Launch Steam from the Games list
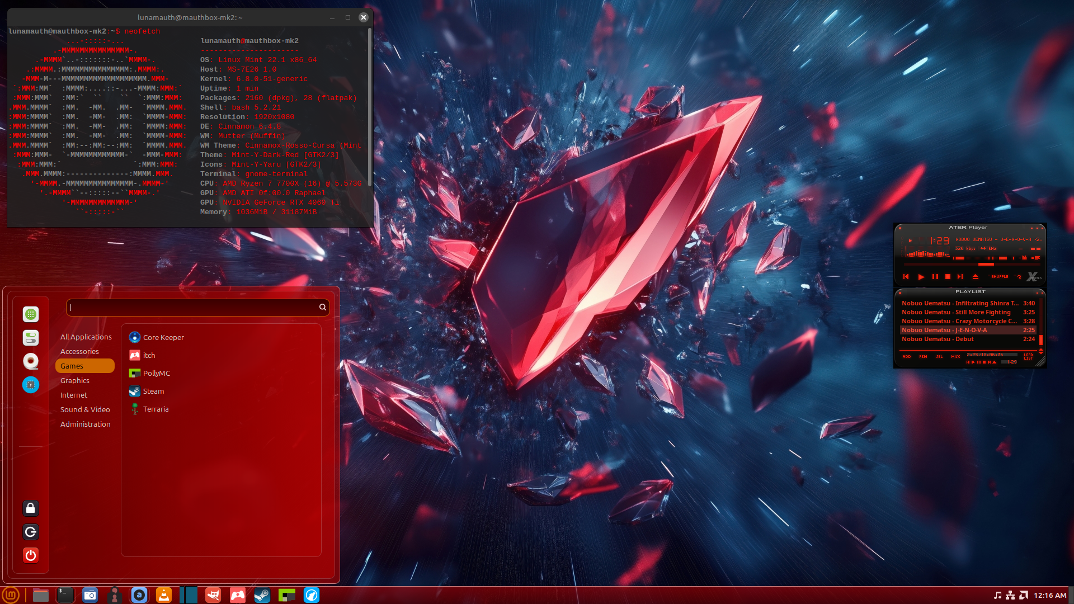Image resolution: width=1074 pixels, height=604 pixels. click(153, 391)
